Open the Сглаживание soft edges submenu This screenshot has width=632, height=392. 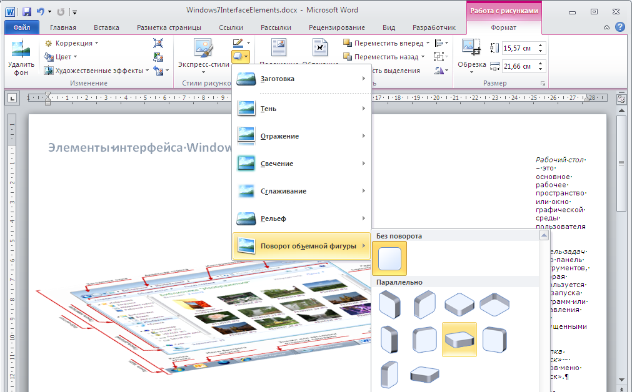point(301,191)
